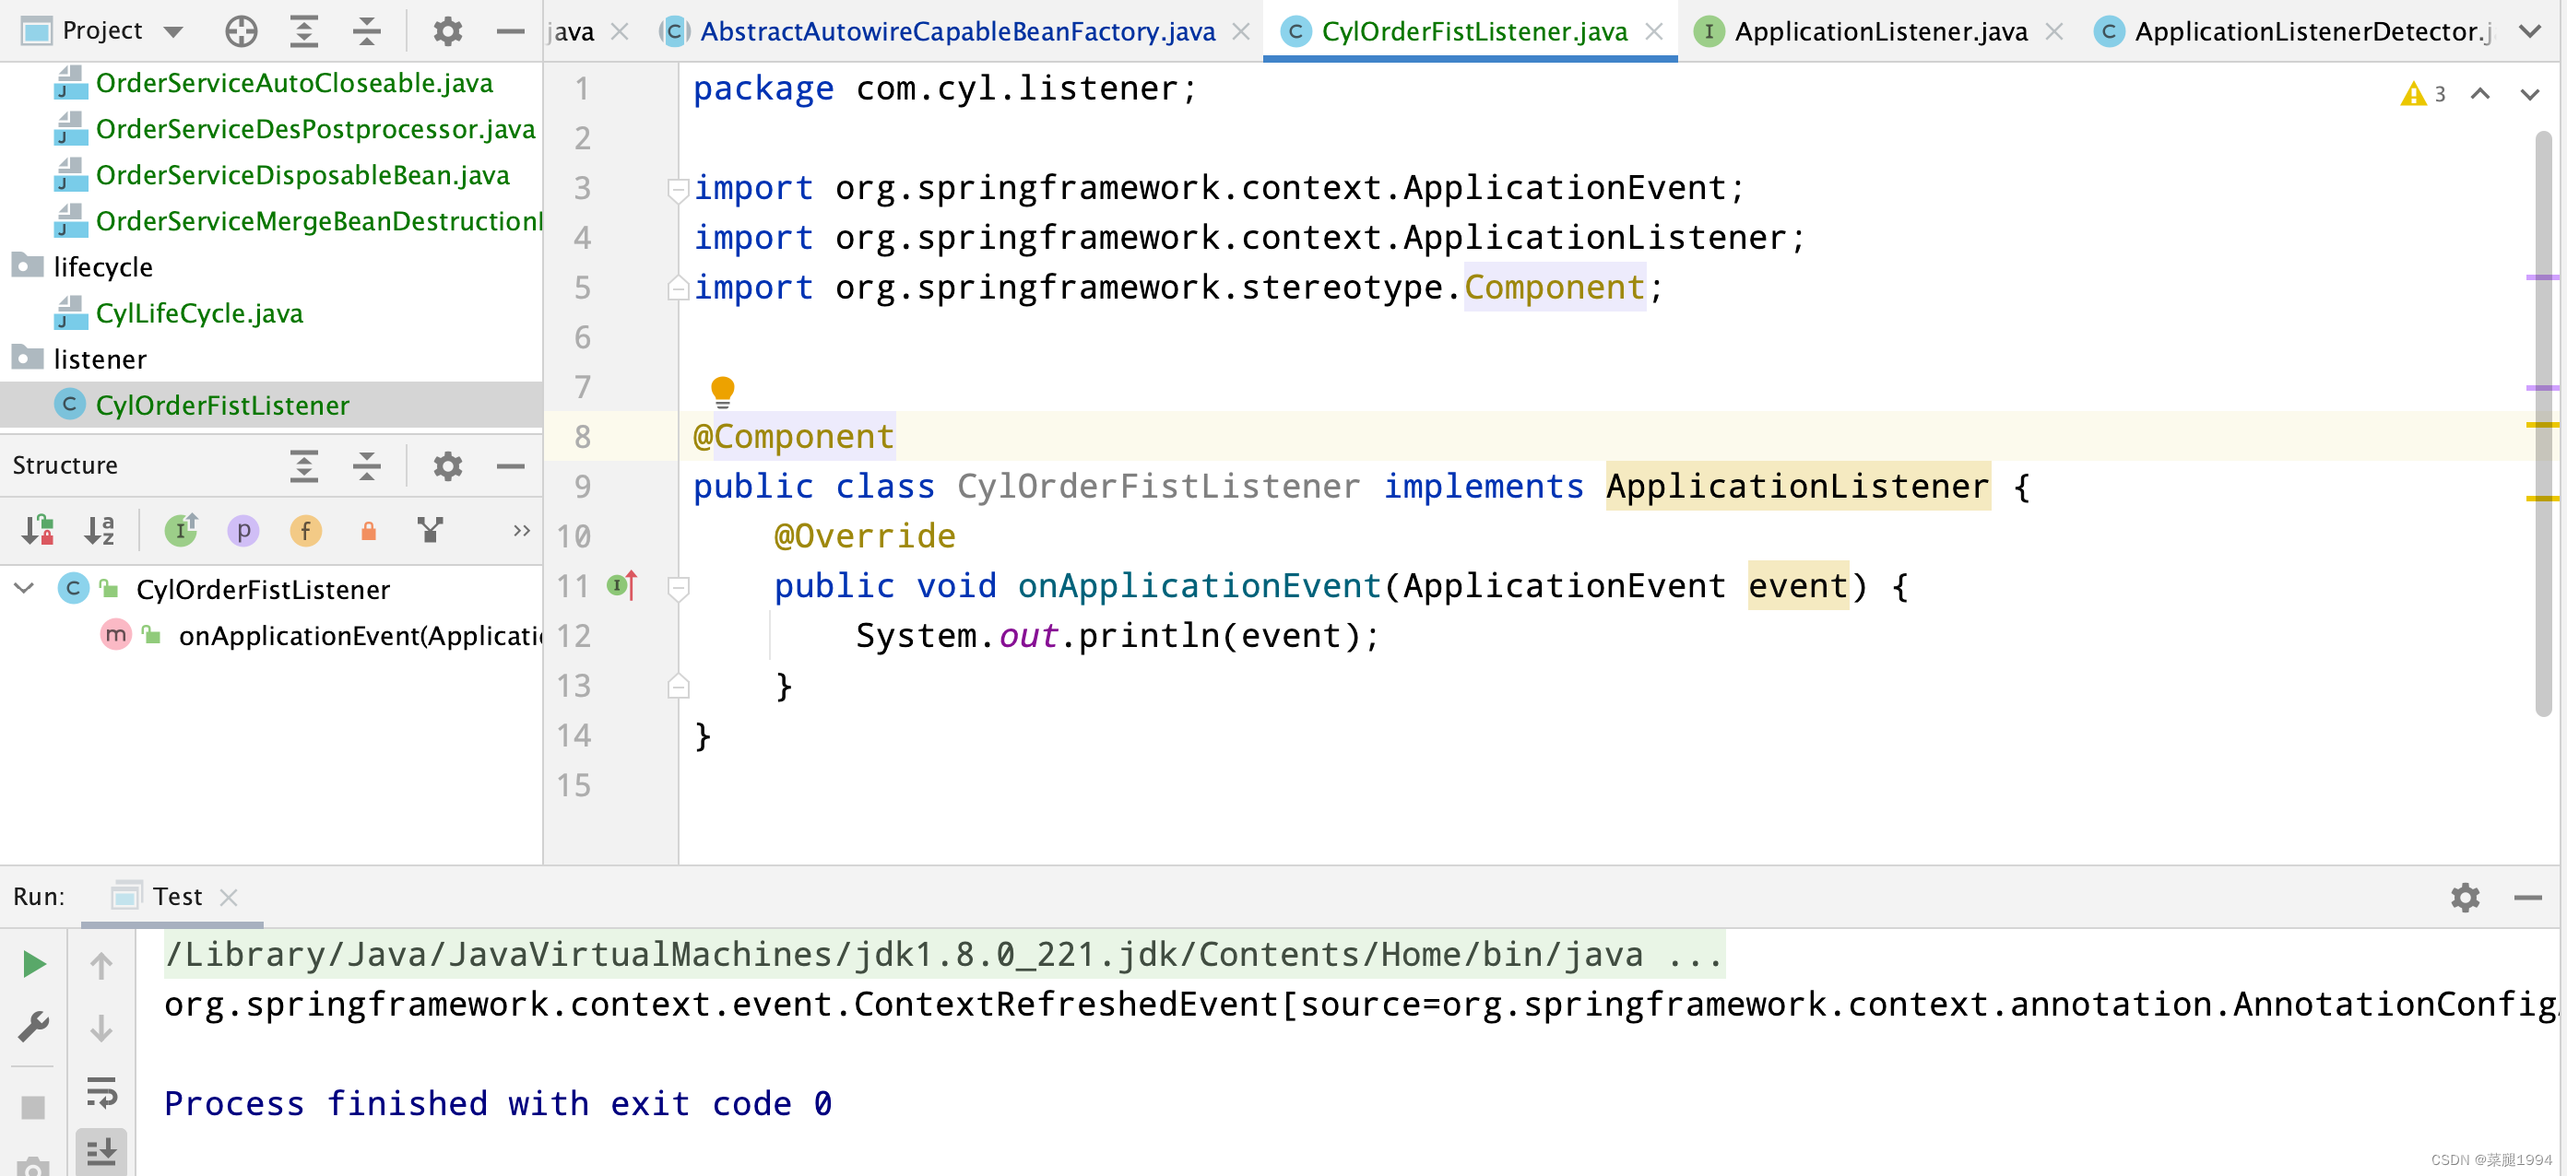Click the java executable path link in console

[x=943, y=954]
